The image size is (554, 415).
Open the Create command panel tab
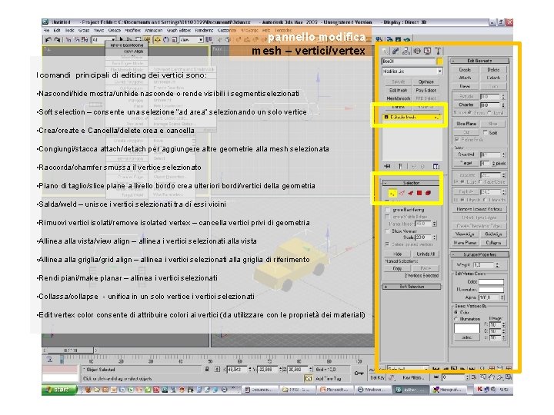pos(385,51)
